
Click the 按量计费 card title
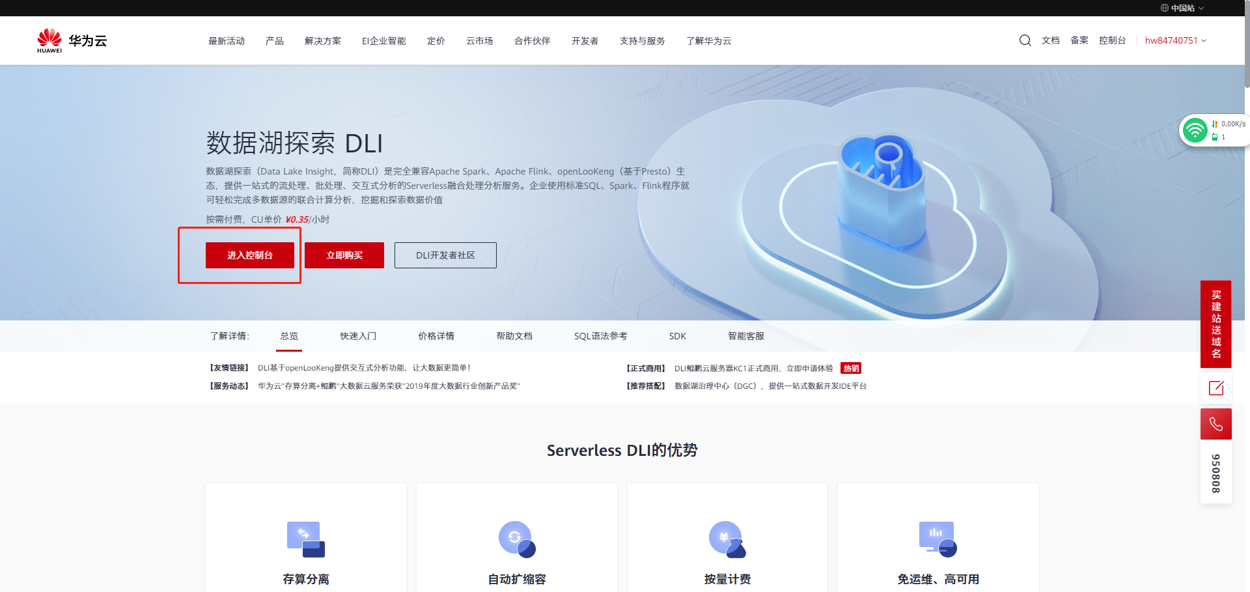[727, 579]
